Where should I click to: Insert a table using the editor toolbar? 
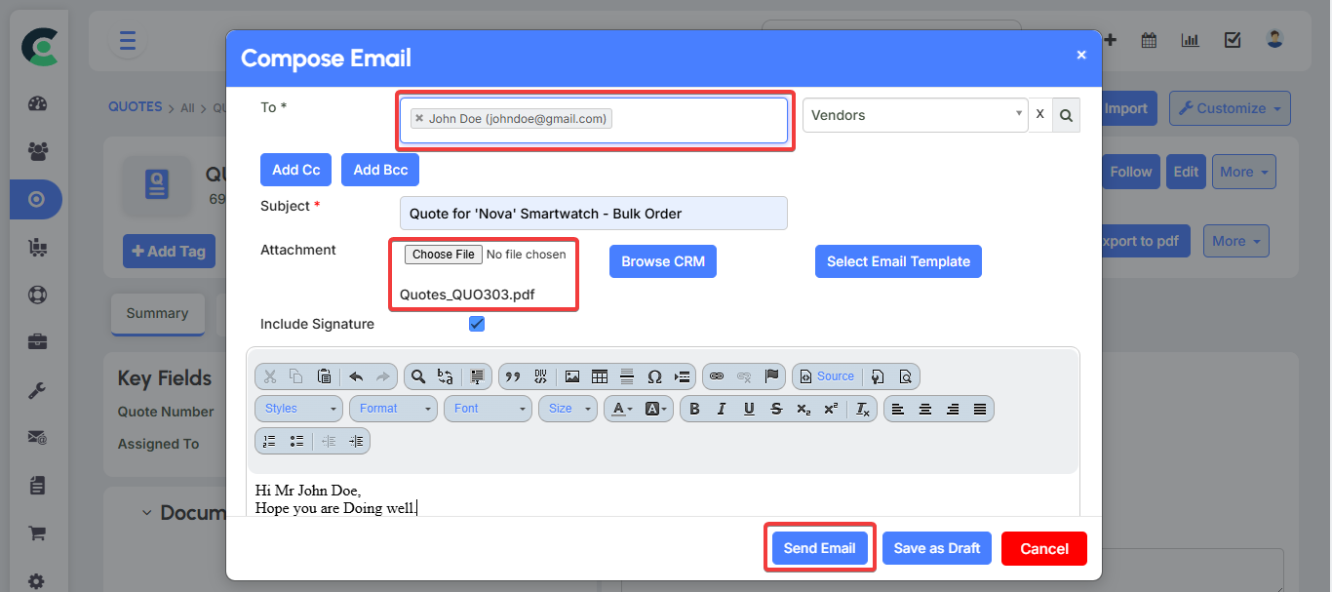600,376
